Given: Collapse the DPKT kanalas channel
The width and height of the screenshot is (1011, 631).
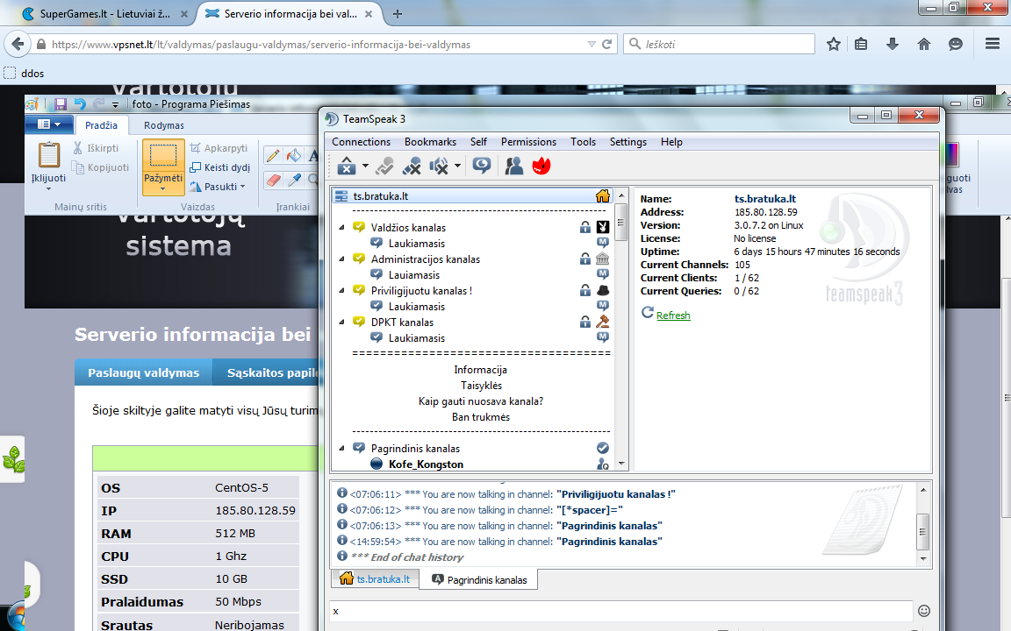Looking at the screenshot, I should click(x=341, y=322).
